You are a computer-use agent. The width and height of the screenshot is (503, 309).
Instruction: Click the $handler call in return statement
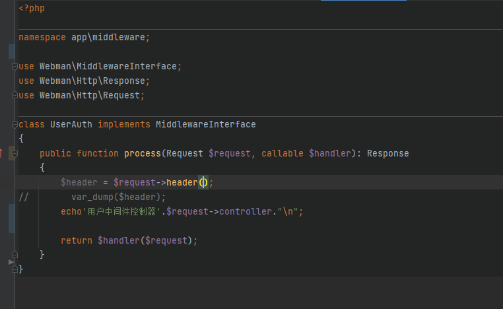(x=119, y=240)
